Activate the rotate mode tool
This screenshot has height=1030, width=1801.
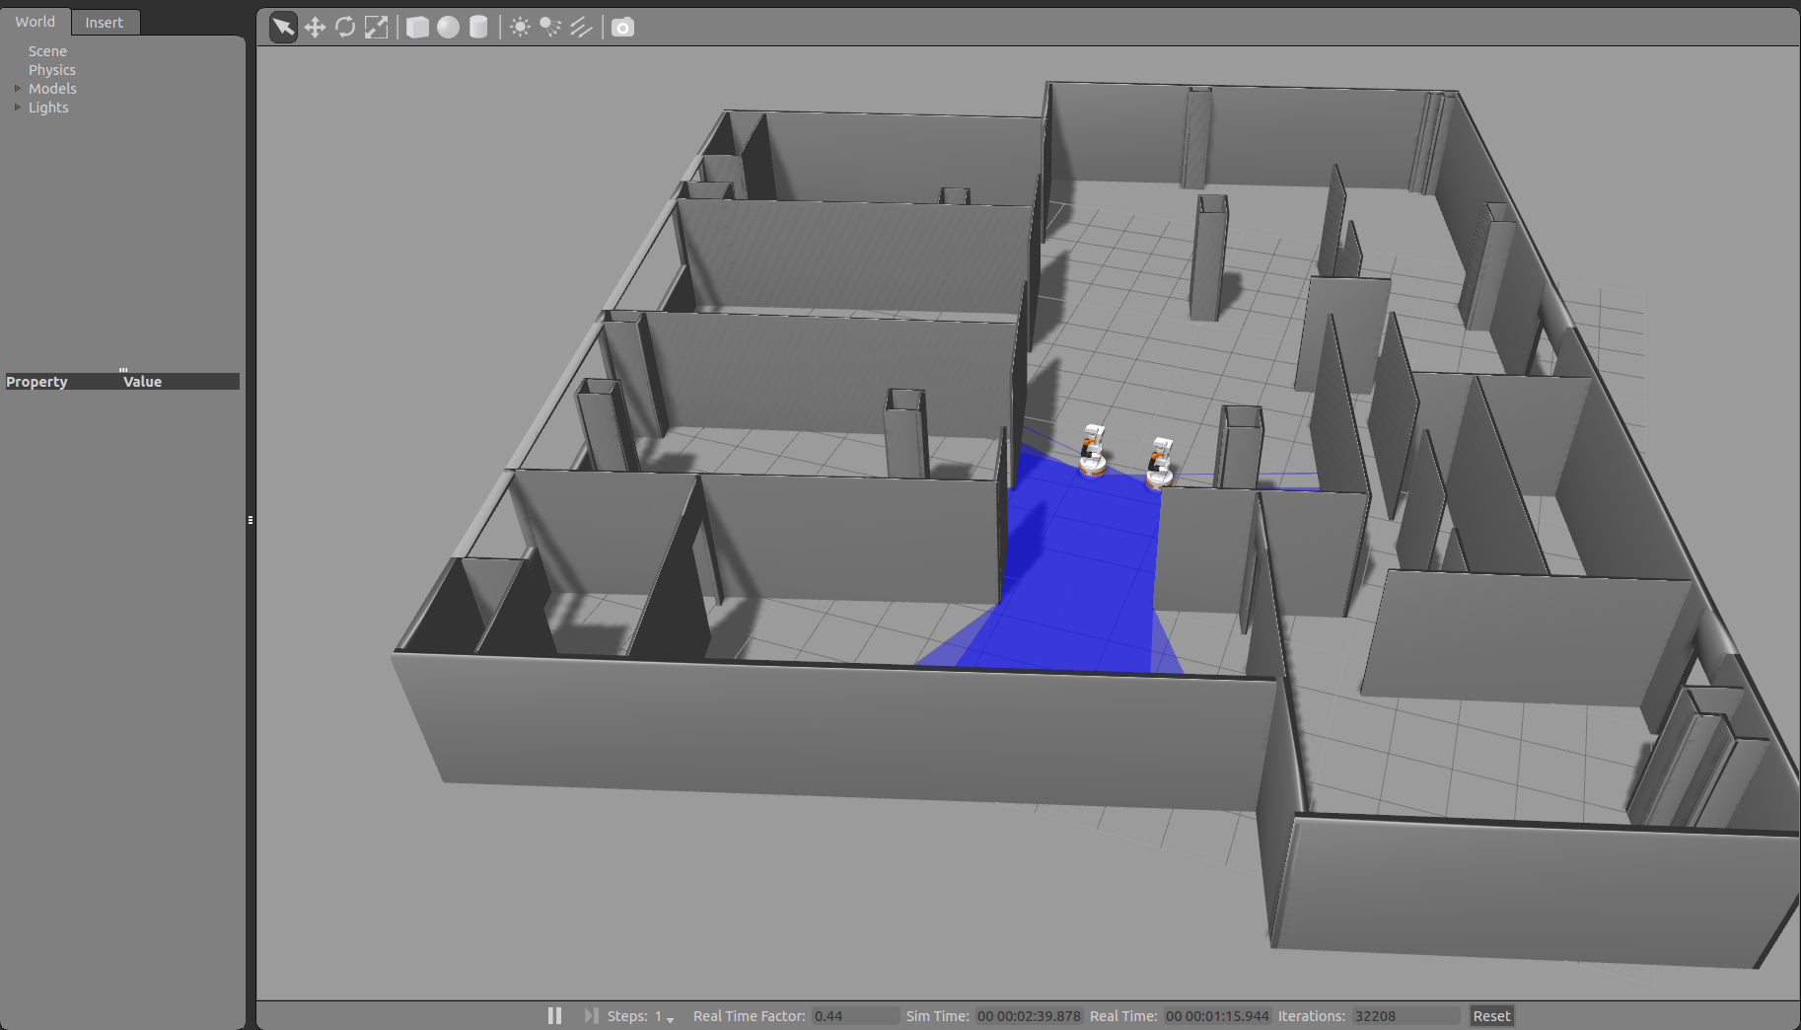[x=345, y=28]
